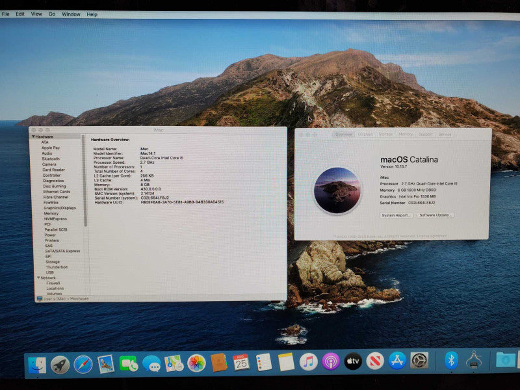Open Downloads folder stack in Dock

506,359
